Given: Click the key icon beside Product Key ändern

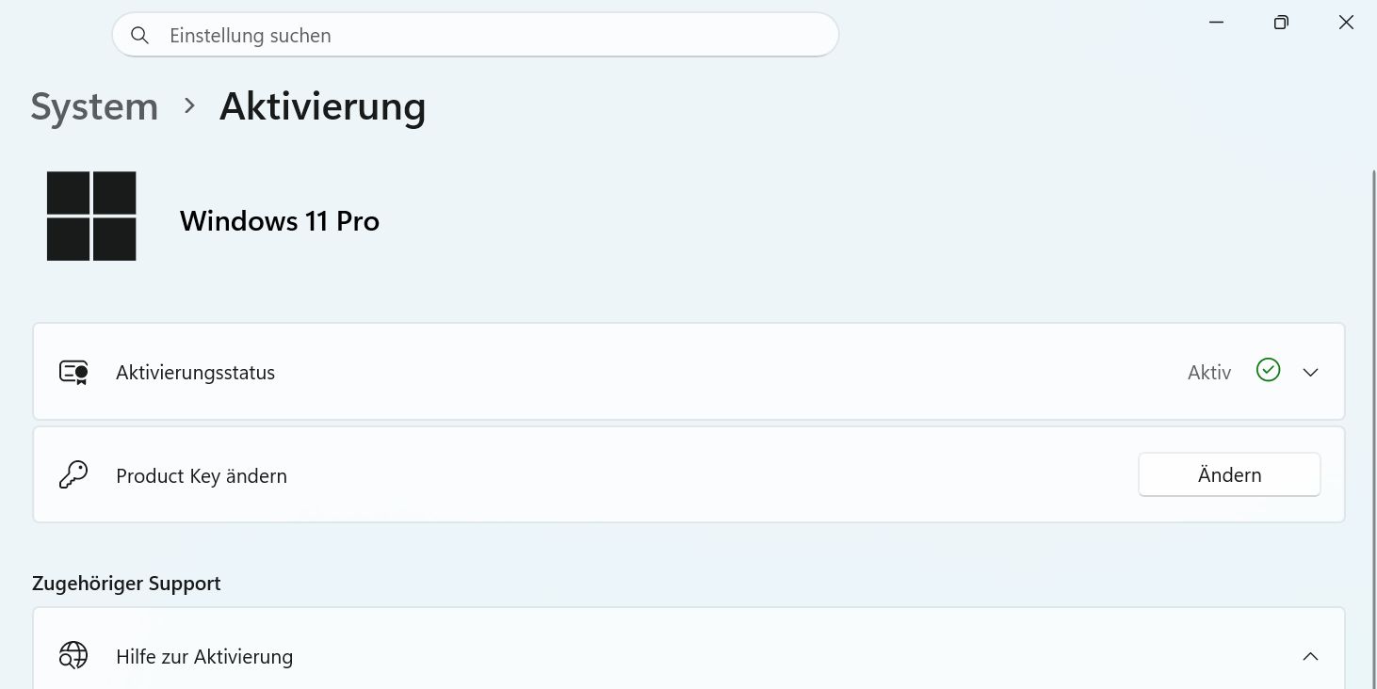Looking at the screenshot, I should click(73, 475).
